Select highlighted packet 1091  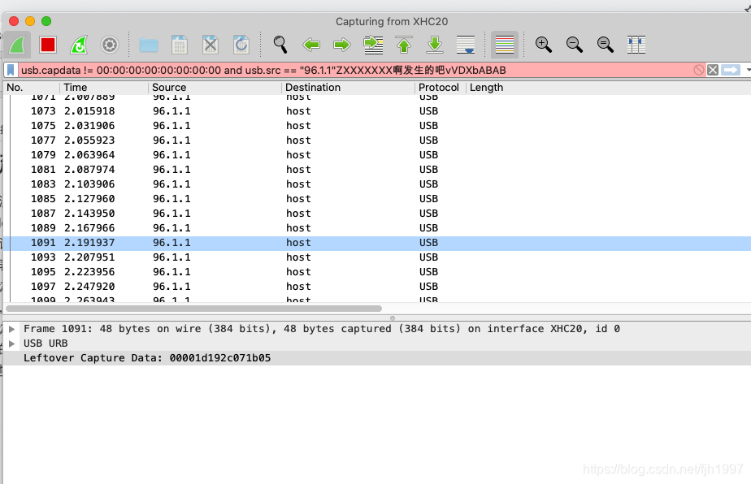(x=376, y=243)
